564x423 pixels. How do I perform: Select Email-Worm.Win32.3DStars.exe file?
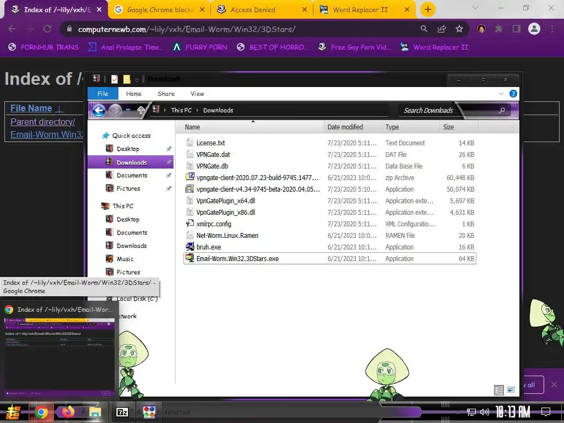[330, 259]
